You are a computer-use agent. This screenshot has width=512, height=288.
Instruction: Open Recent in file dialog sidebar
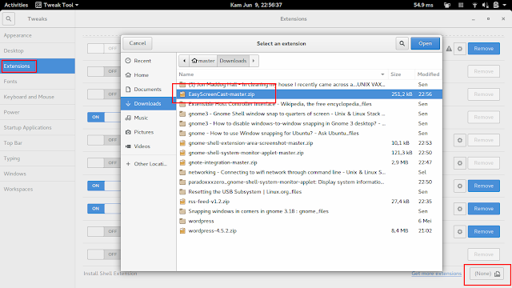pos(149,61)
